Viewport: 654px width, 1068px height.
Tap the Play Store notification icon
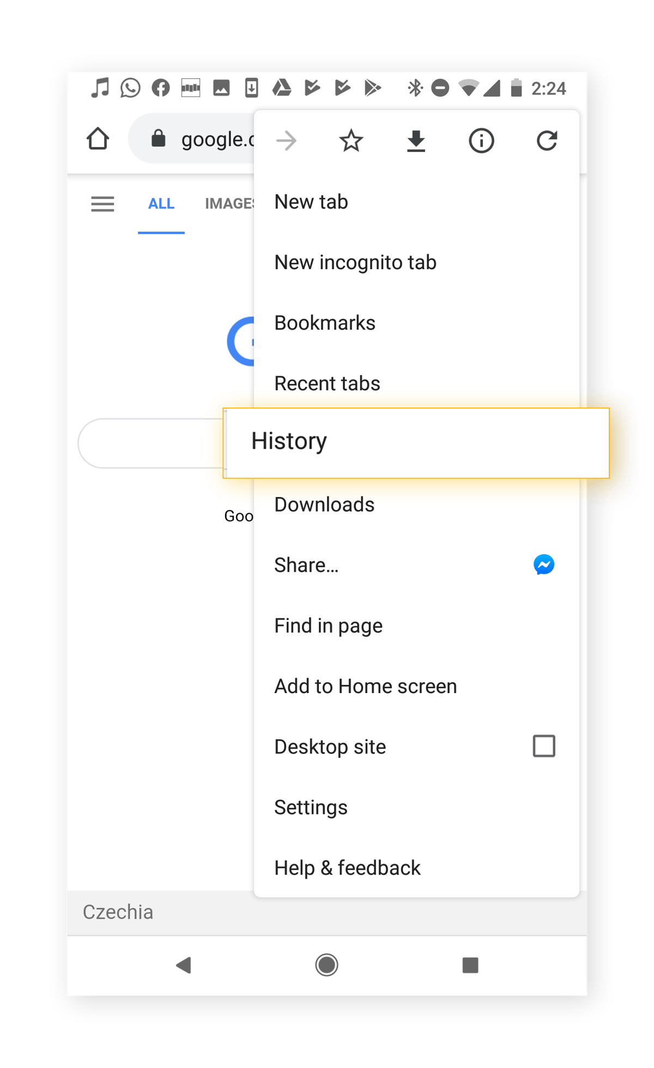point(373,87)
